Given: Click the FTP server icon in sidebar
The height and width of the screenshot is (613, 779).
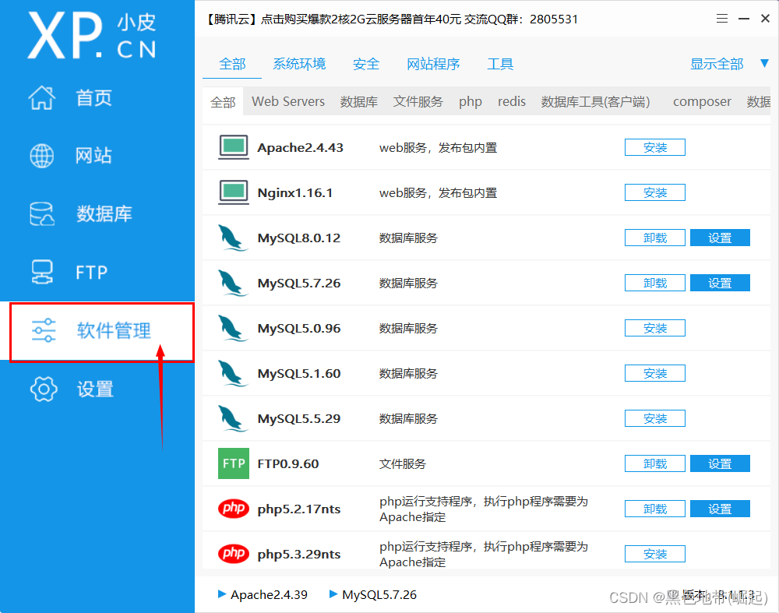Looking at the screenshot, I should click(x=42, y=272).
